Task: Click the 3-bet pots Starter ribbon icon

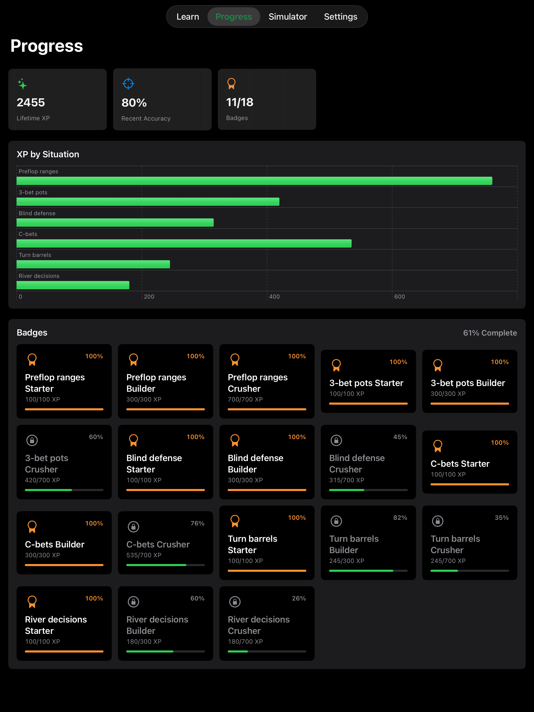Action: [x=336, y=365]
